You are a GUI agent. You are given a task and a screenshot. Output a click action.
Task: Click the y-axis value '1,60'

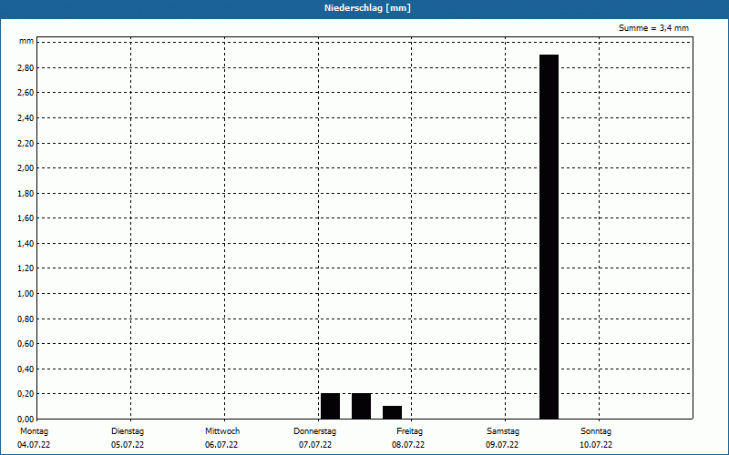[26, 218]
